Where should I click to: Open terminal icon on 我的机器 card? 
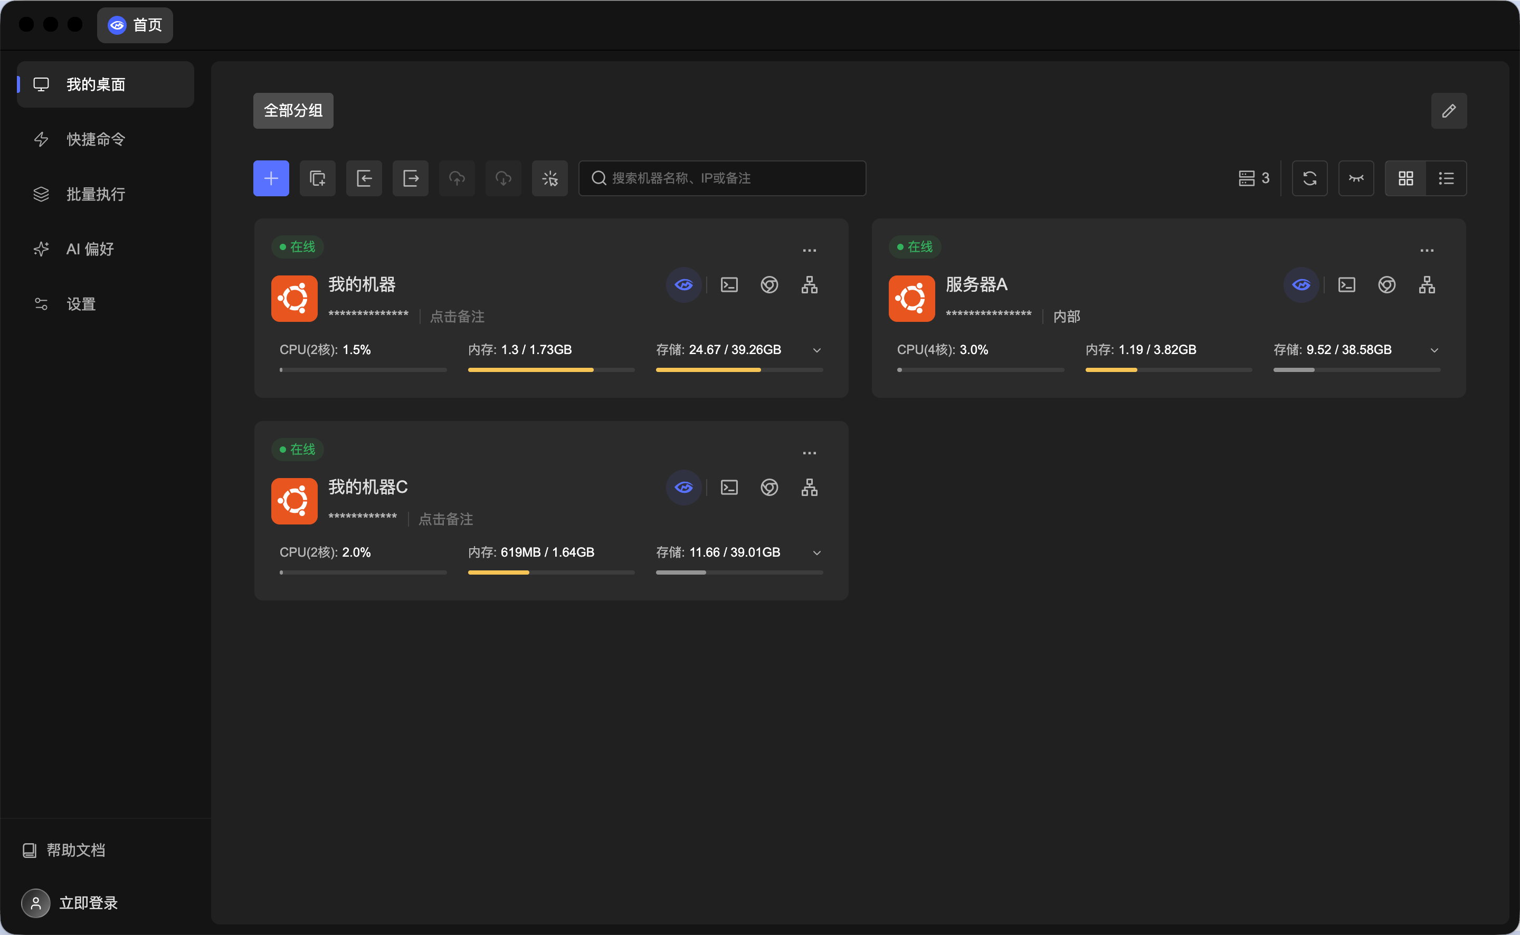click(x=729, y=285)
